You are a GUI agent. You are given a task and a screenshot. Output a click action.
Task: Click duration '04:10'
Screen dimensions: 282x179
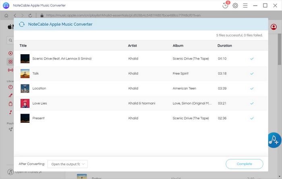222,59
